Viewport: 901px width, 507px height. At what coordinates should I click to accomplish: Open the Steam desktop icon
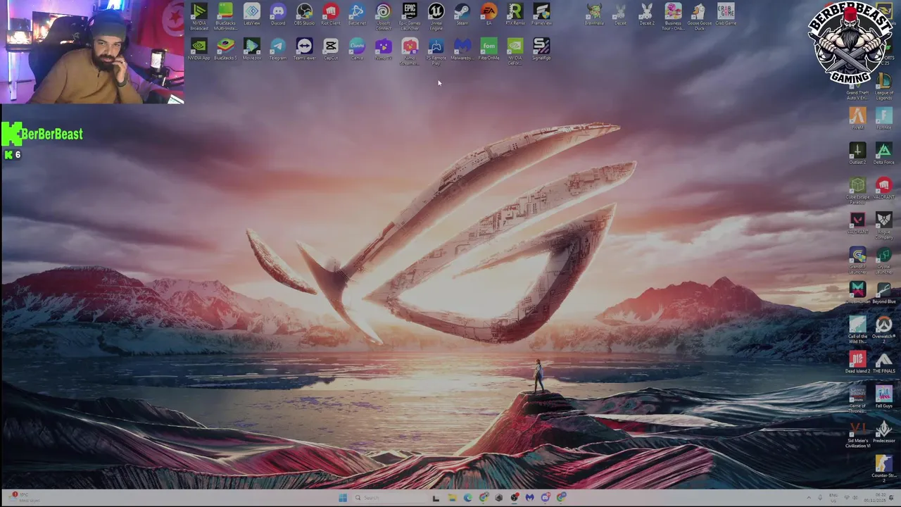[462, 14]
